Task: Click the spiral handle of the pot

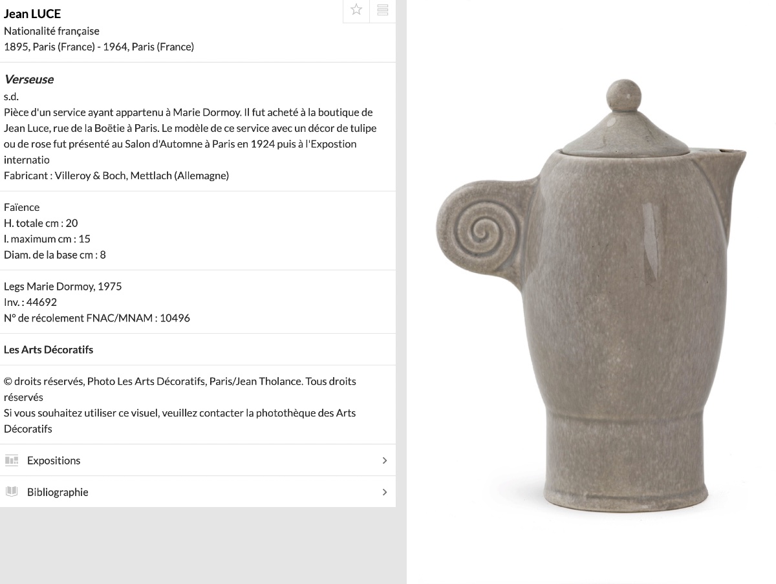Action: (x=480, y=230)
